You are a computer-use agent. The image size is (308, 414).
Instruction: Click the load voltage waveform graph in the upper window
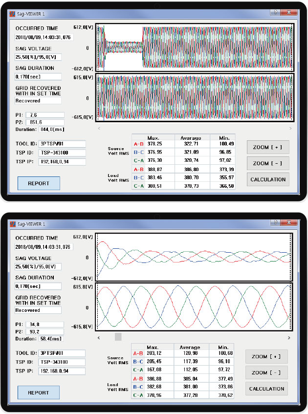point(195,97)
